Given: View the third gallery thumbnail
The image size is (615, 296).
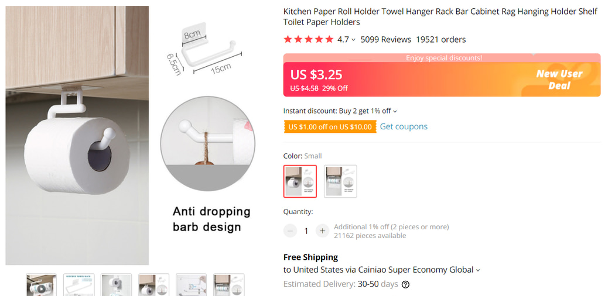Looking at the screenshot, I should 116,285.
